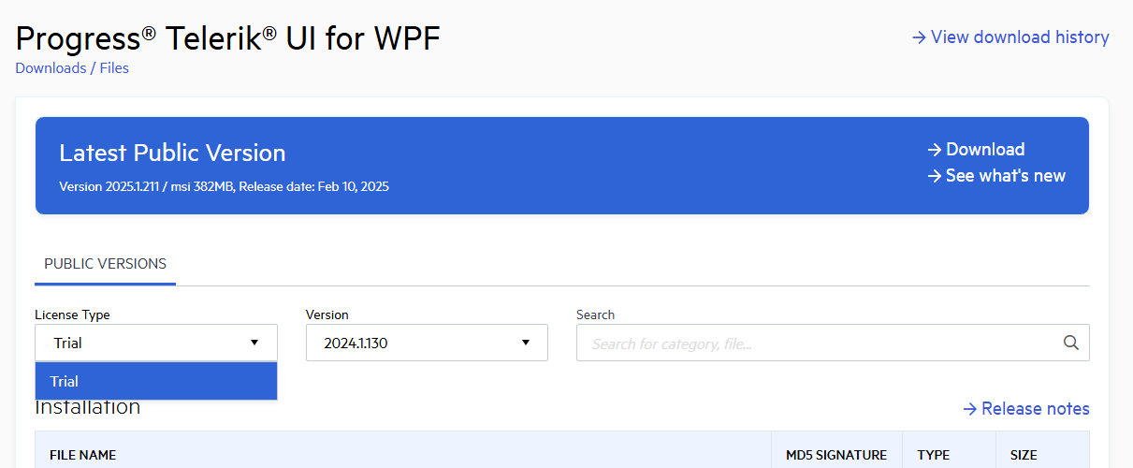Click the FILE NAME column header
This screenshot has width=1133, height=468.
point(83,455)
